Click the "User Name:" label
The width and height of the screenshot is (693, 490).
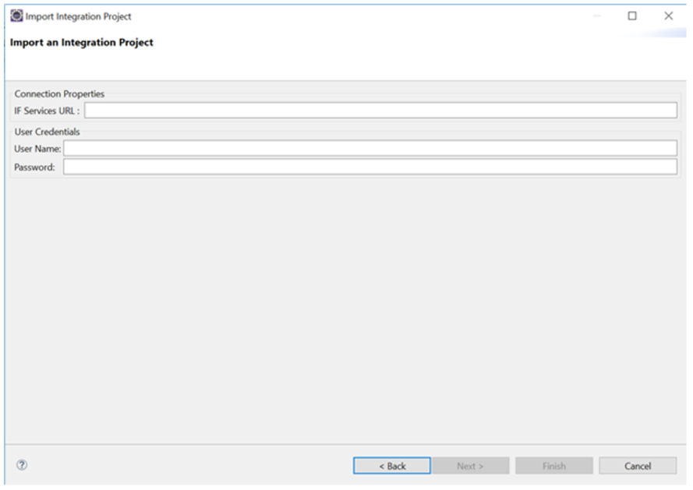tap(37, 148)
